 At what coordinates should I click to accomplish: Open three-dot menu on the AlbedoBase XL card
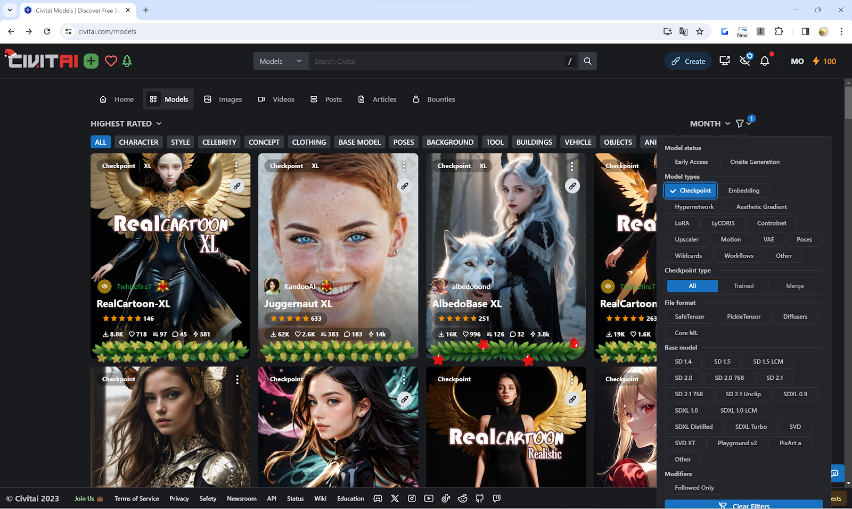click(572, 166)
